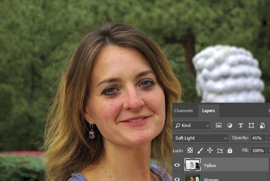Switch to the Channels tab
Viewport: 270px width, 181px height.
184,111
